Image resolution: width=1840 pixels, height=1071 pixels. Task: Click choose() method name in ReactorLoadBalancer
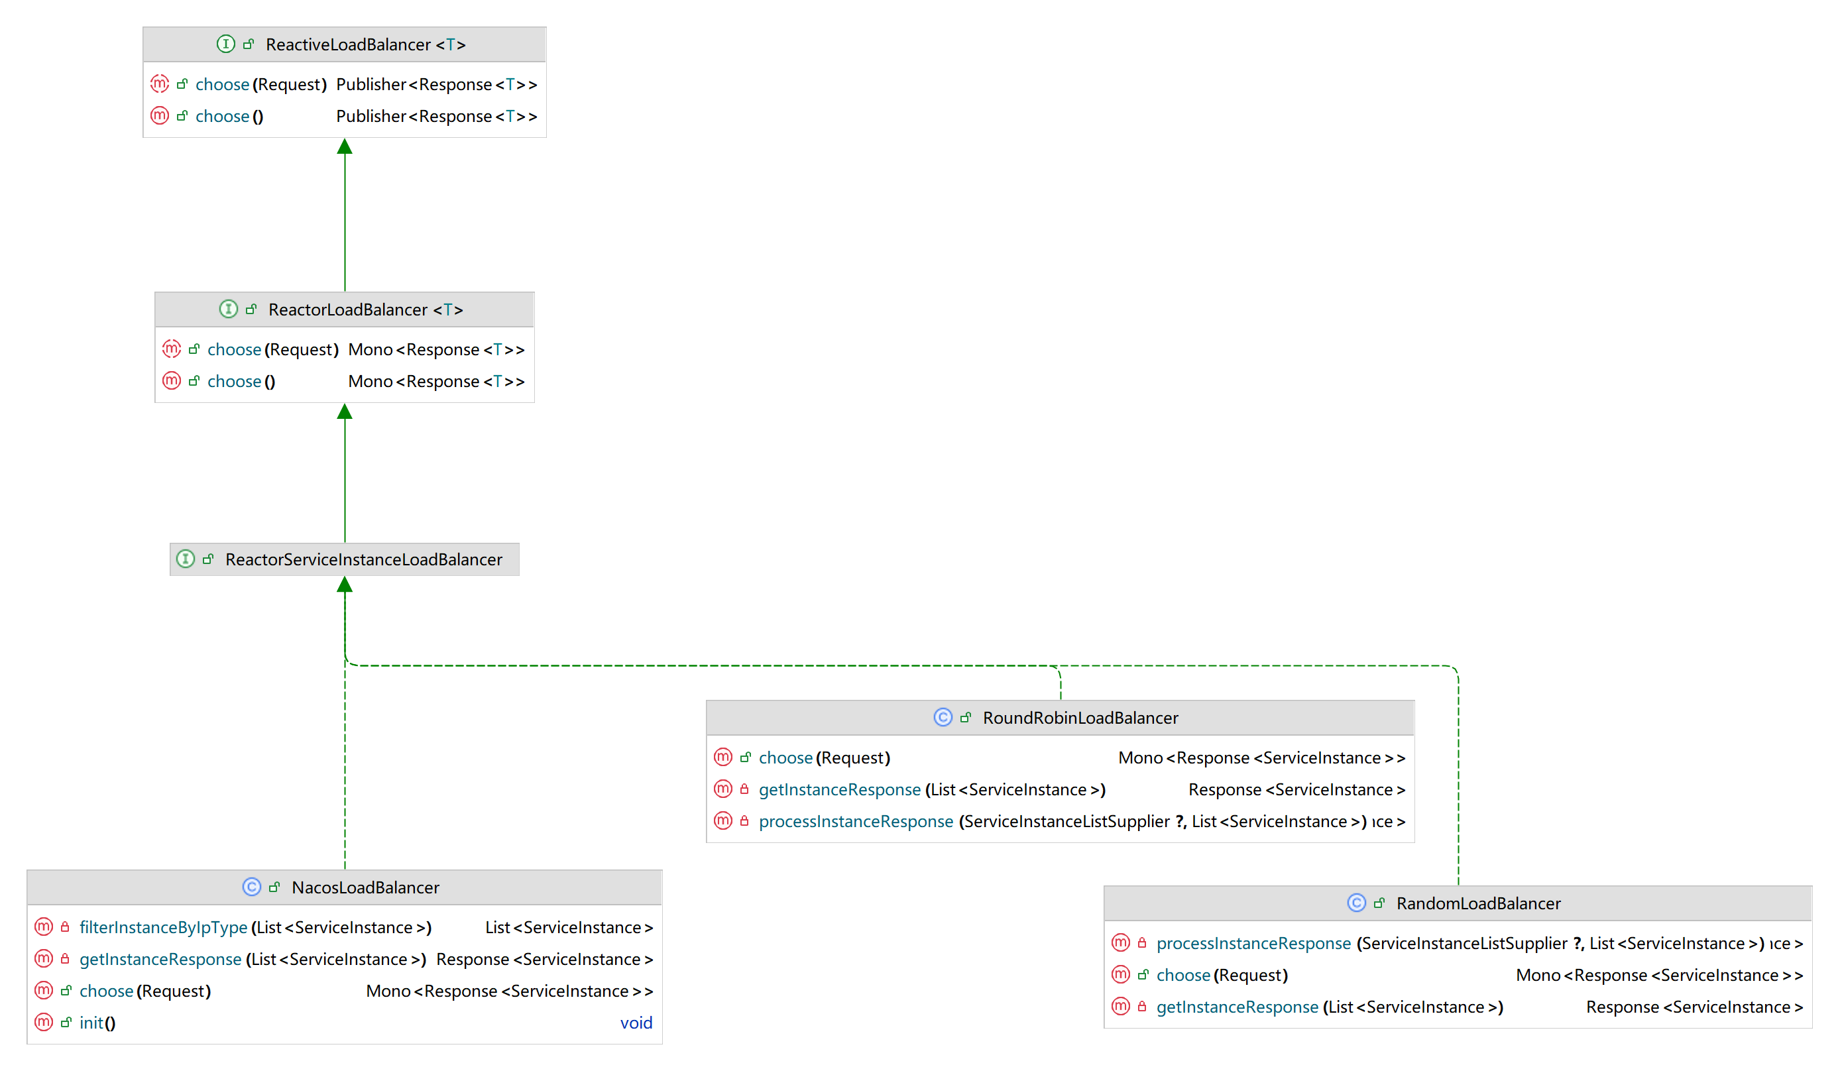(241, 382)
